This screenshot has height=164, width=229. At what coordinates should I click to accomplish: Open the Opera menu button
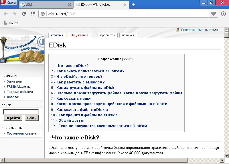[x=9, y=3]
